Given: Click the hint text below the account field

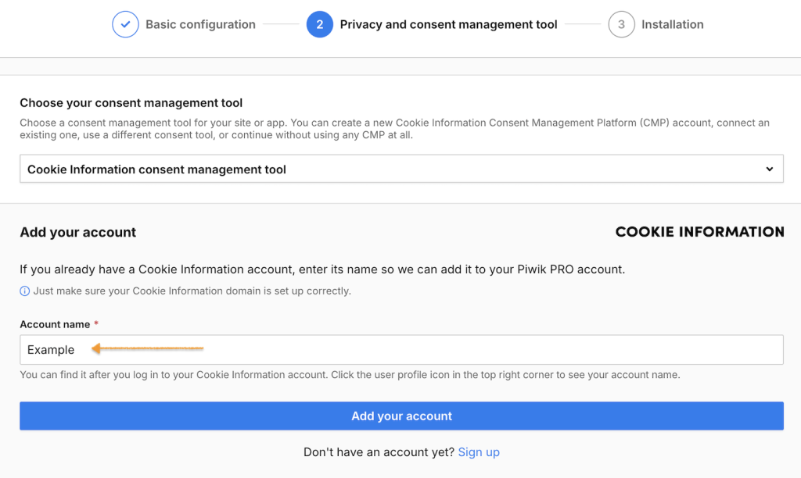Looking at the screenshot, I should pos(350,375).
